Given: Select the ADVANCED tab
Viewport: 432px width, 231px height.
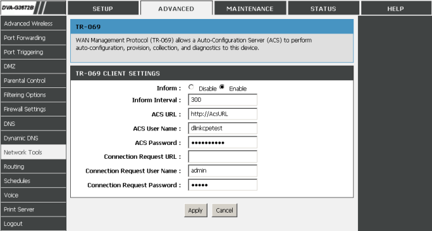Looking at the screenshot, I should tap(176, 8).
